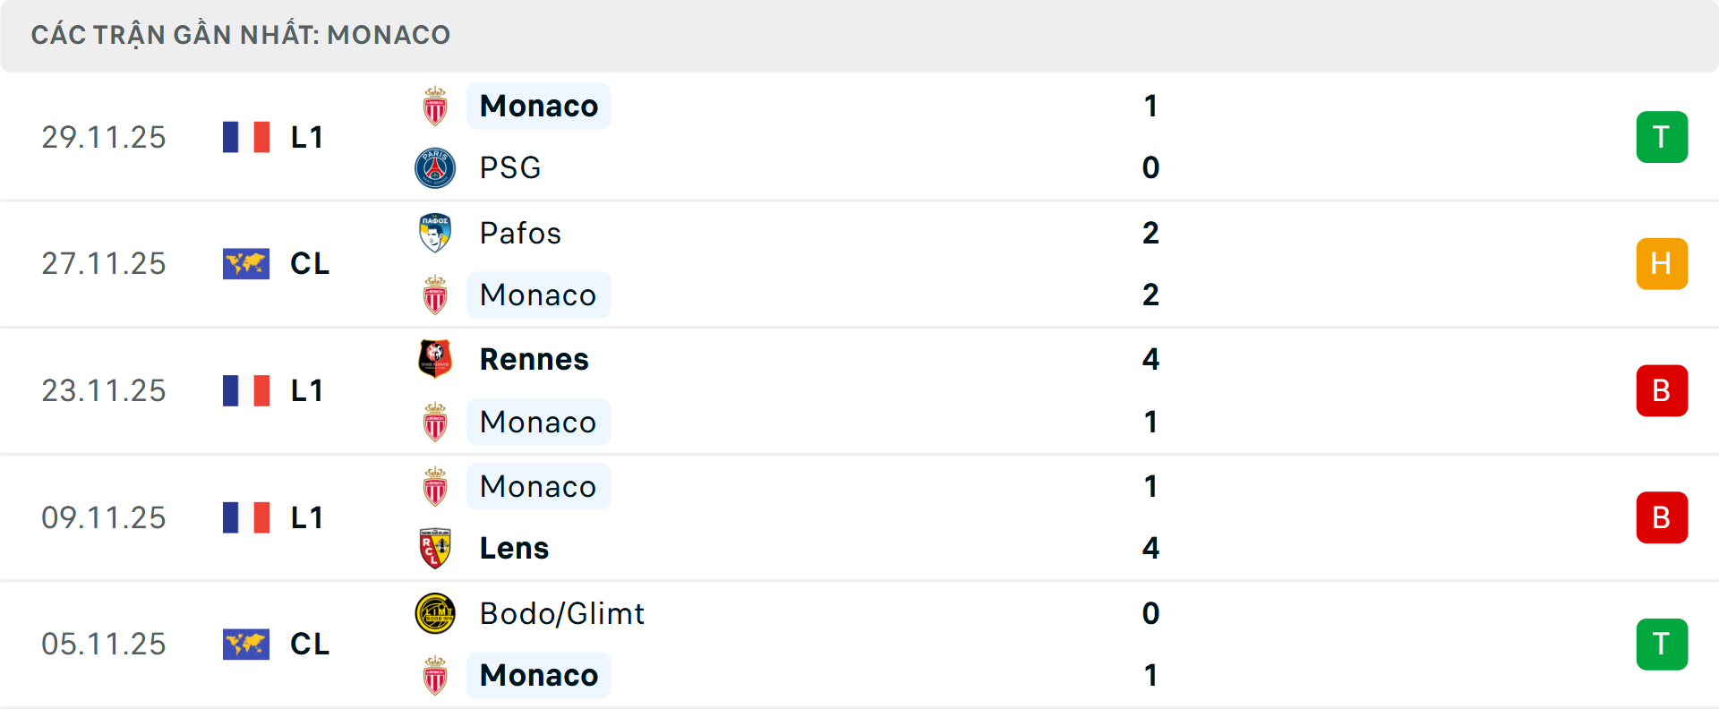The height and width of the screenshot is (709, 1719).
Task: Open the CÁC TRẬN GẦN NHẤT: MONACO header
Action: [242, 34]
